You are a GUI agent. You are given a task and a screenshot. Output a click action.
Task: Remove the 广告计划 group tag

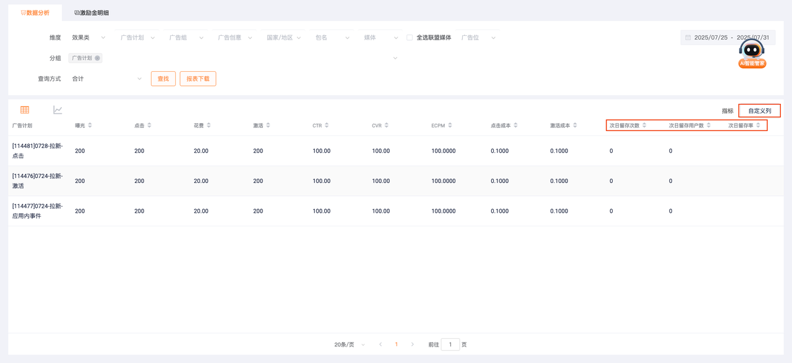(97, 58)
